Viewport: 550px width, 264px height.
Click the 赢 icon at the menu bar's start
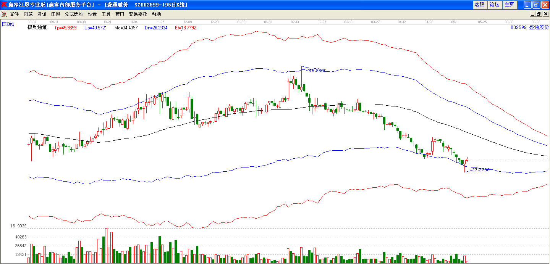click(4, 14)
